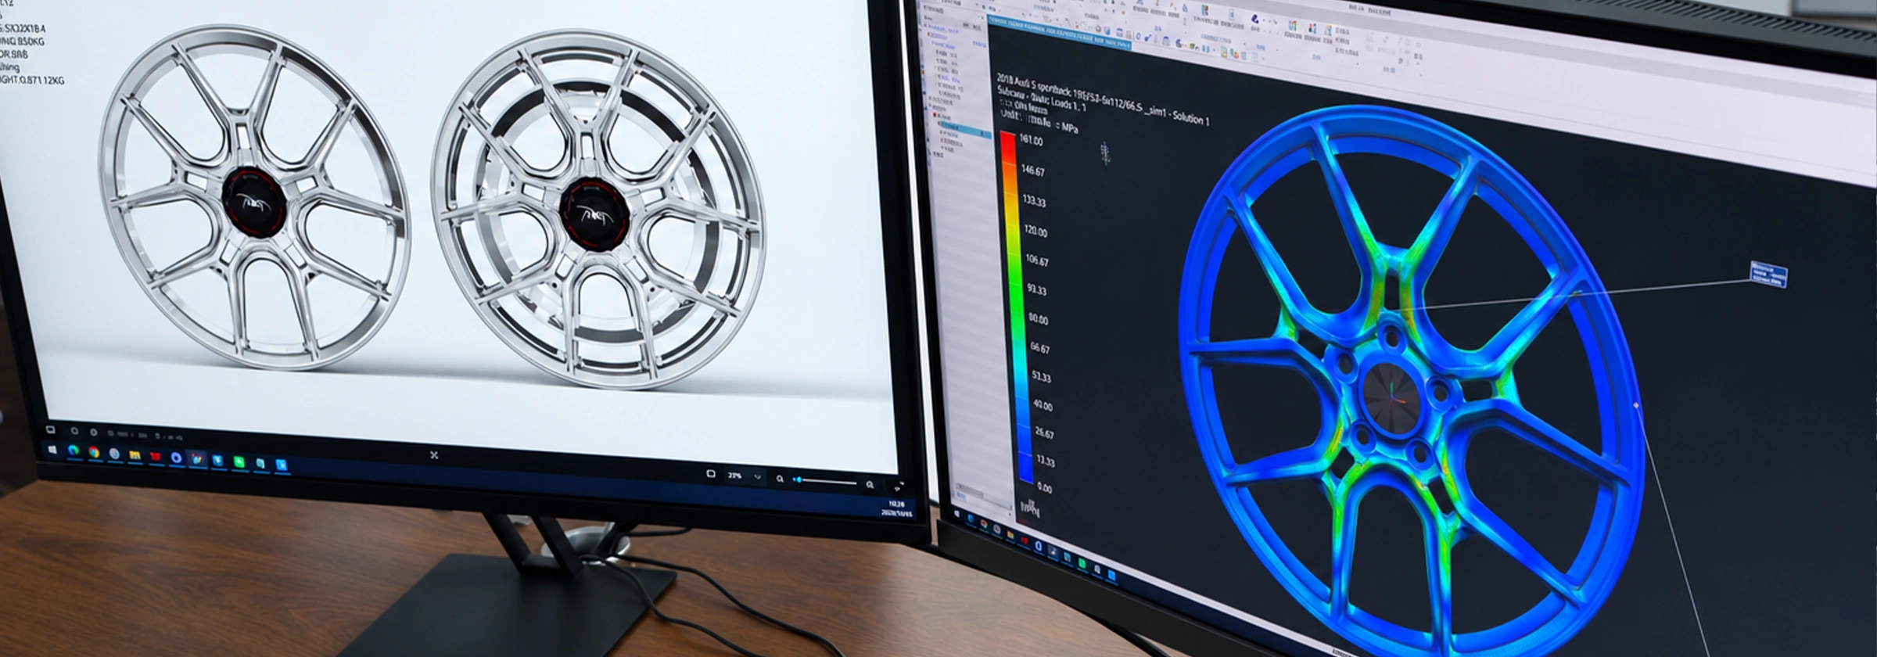Select the left wheel render in the viewer
The height and width of the screenshot is (657, 1877).
coord(254,197)
